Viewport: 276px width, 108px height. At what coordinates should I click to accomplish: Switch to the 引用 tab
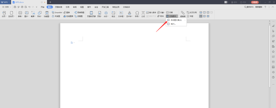(67, 7)
